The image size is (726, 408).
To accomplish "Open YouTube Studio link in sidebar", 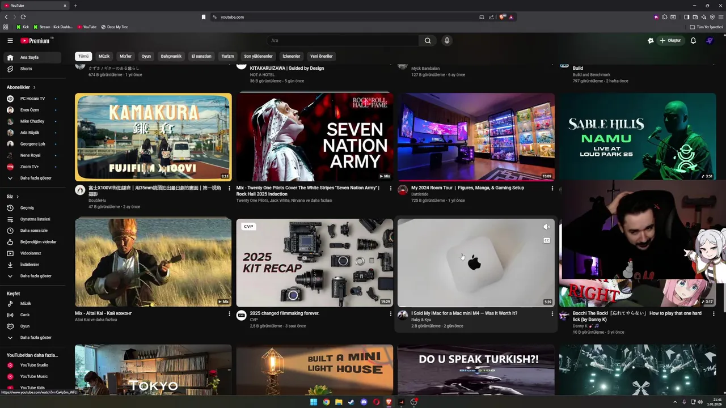I will tap(32, 365).
